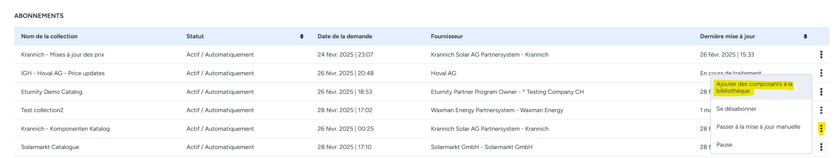The height and width of the screenshot is (158, 839).
Task: Click the Fournisseur column header
Action: (x=447, y=36)
